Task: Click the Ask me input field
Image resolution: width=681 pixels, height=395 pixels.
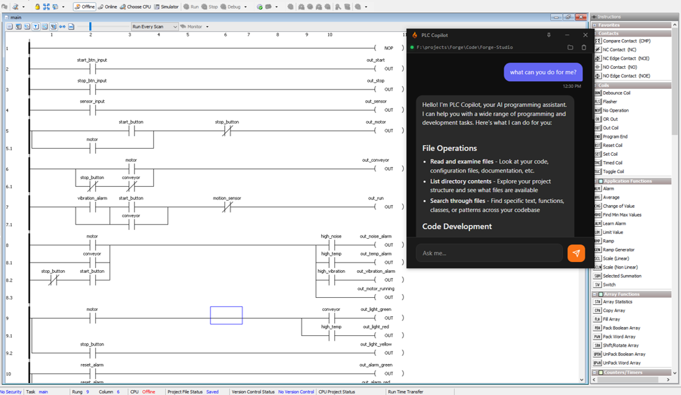Action: [x=489, y=253]
